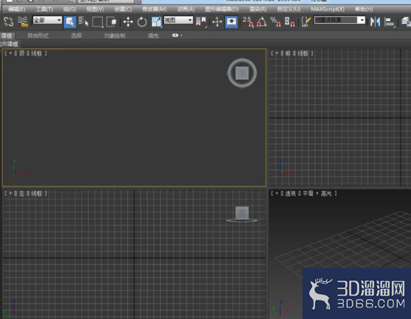Open the 渲染(R) menu
Viewport: 411px width, 319px height.
[258, 9]
